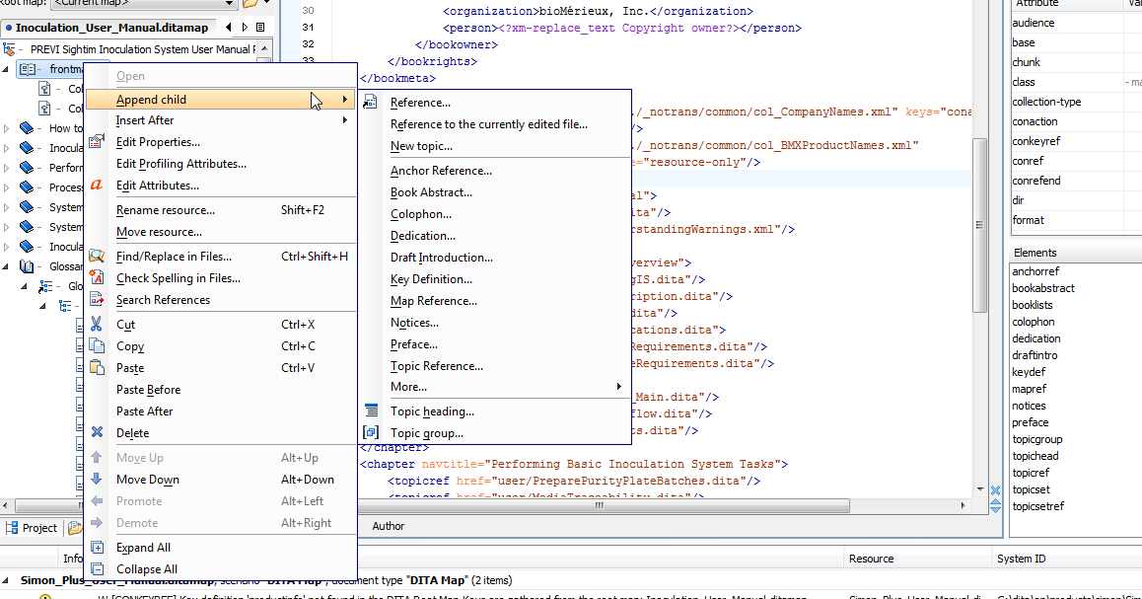This screenshot has width=1142, height=599.
Task: Click the Expand All plus icon
Action: click(97, 548)
